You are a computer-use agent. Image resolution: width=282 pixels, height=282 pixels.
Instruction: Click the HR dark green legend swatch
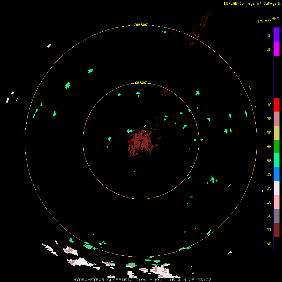point(277,146)
